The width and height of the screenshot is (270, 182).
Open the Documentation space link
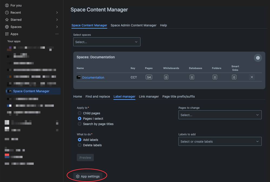click(x=93, y=78)
